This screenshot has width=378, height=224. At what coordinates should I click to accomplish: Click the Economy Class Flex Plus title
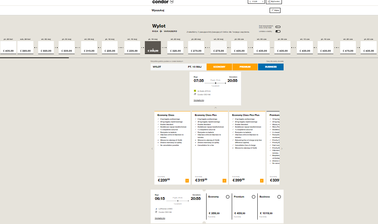246,115
